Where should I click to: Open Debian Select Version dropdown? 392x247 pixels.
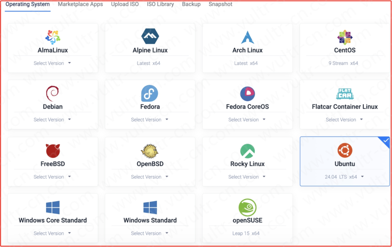tap(52, 120)
